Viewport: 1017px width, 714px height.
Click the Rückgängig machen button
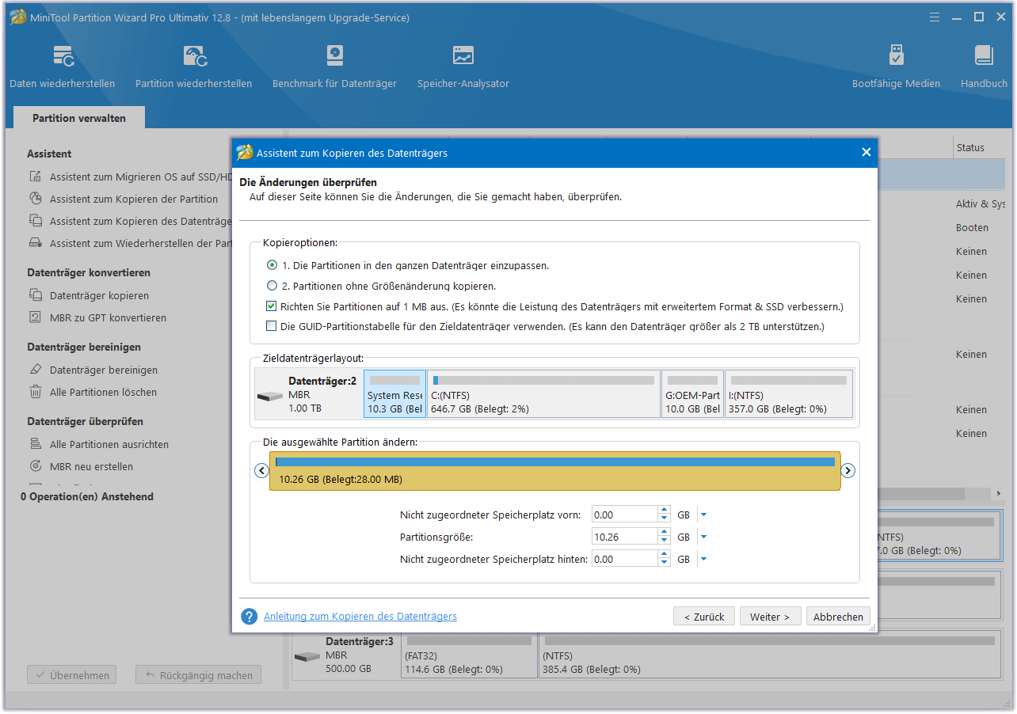[x=198, y=675]
